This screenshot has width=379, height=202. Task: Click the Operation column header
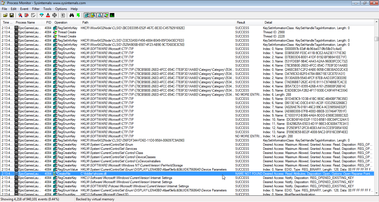point(67,22)
